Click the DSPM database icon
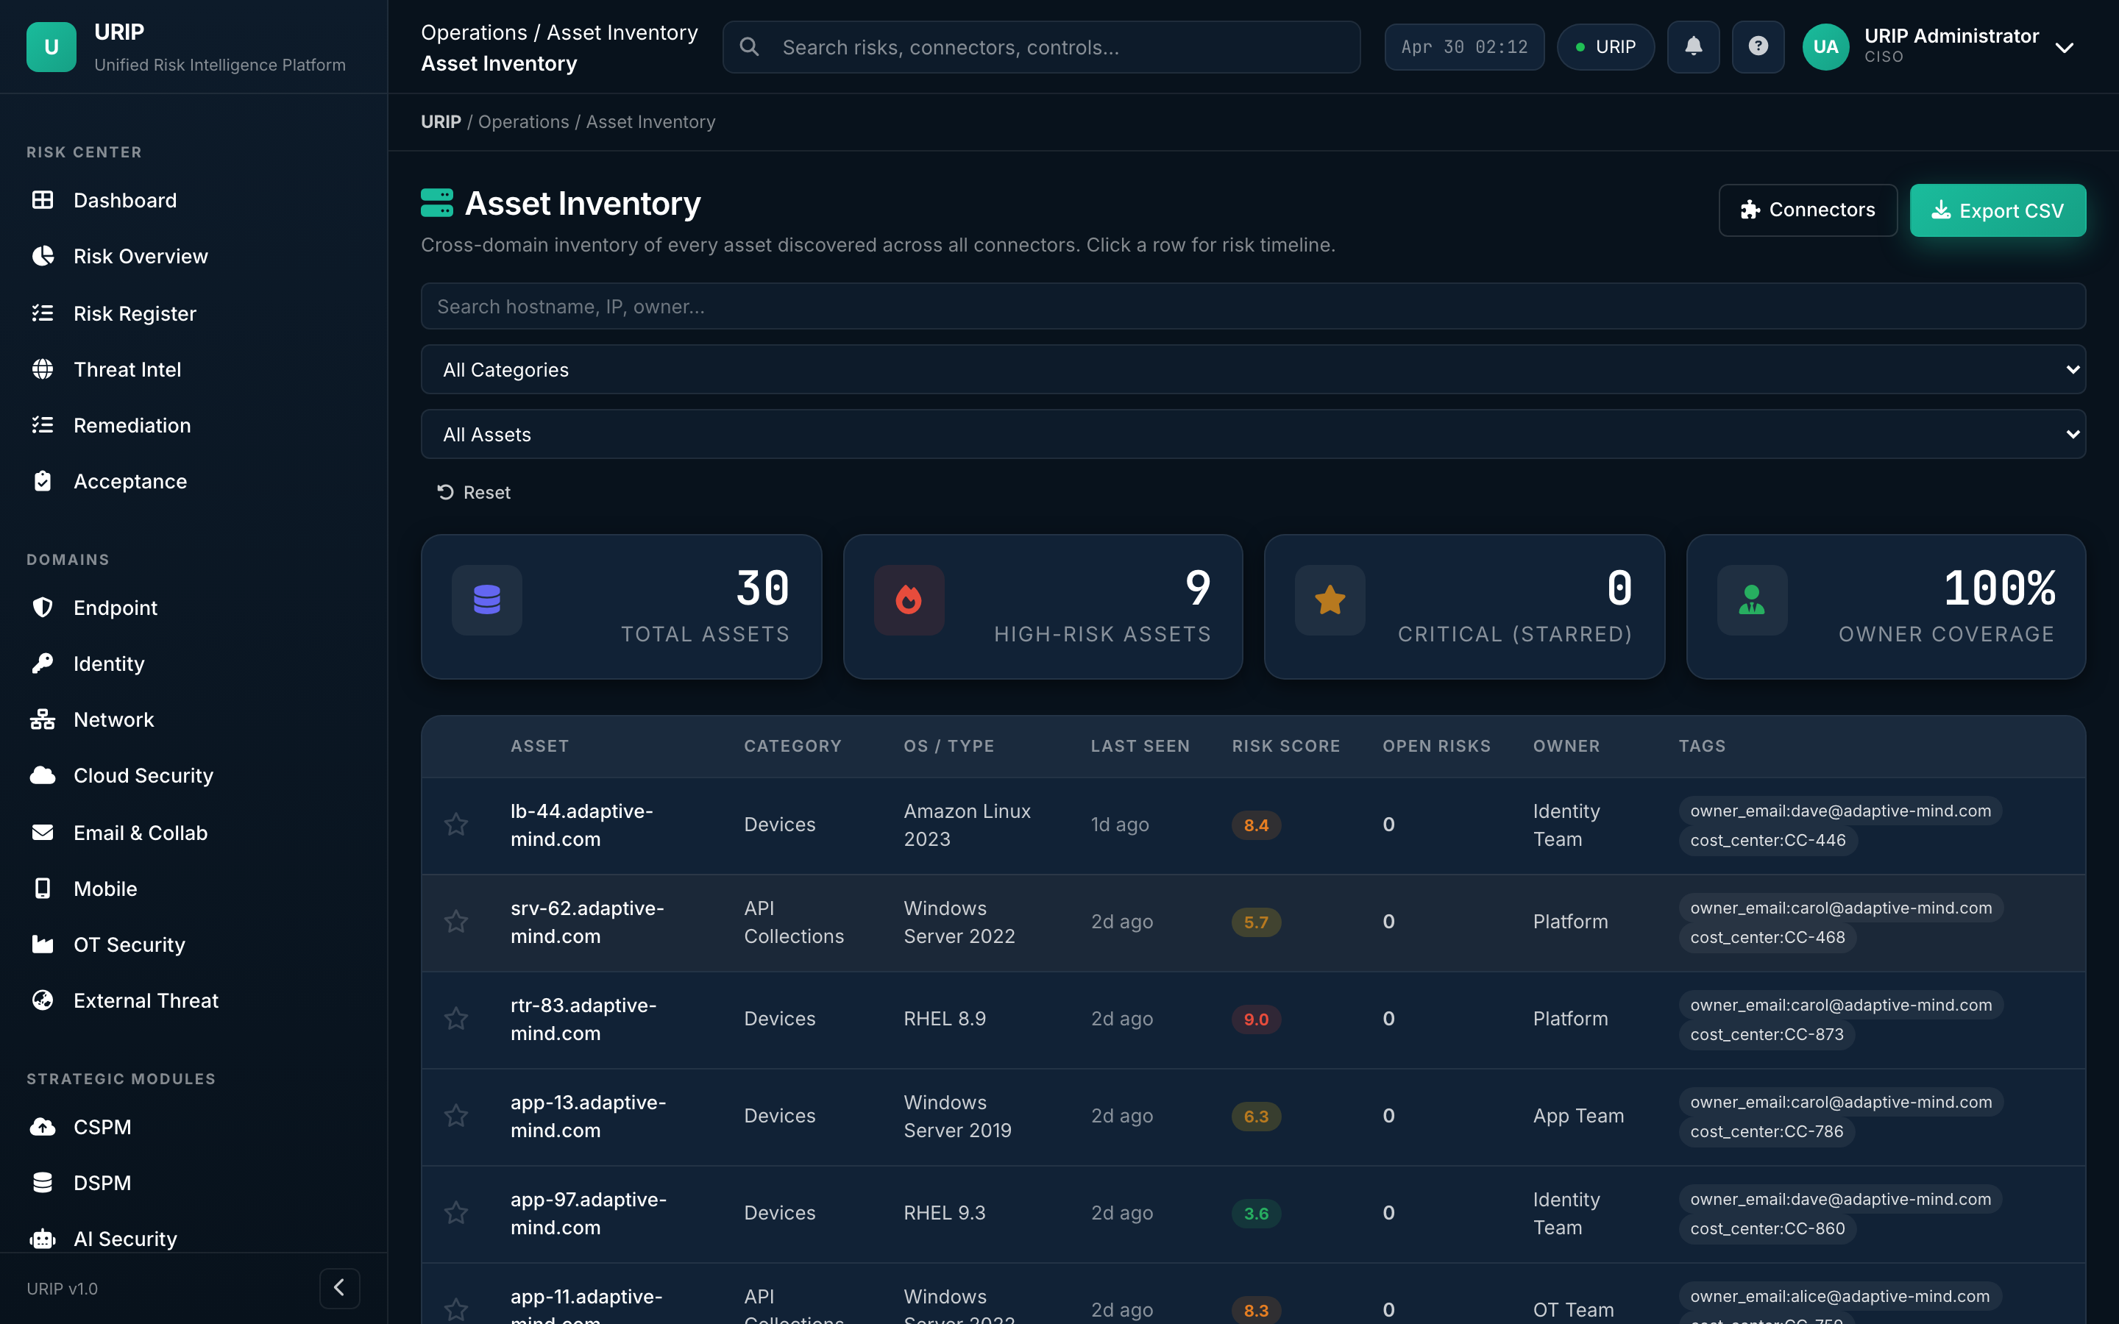This screenshot has width=2119, height=1324. coord(42,1182)
